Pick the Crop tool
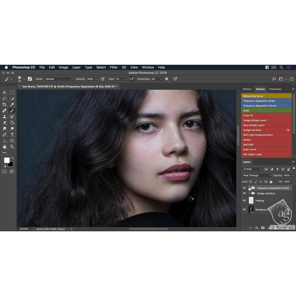 [x=5, y=105]
